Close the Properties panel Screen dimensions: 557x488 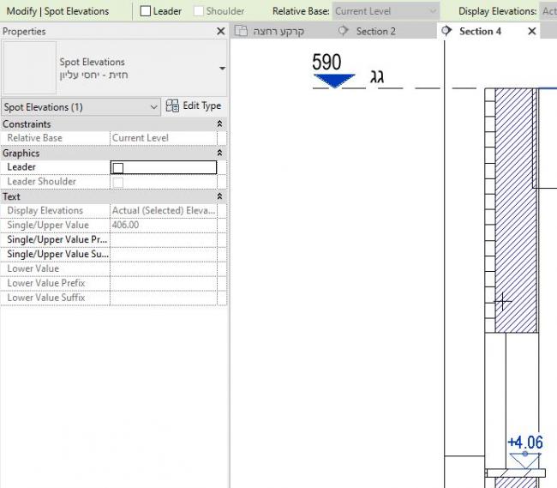coord(220,32)
